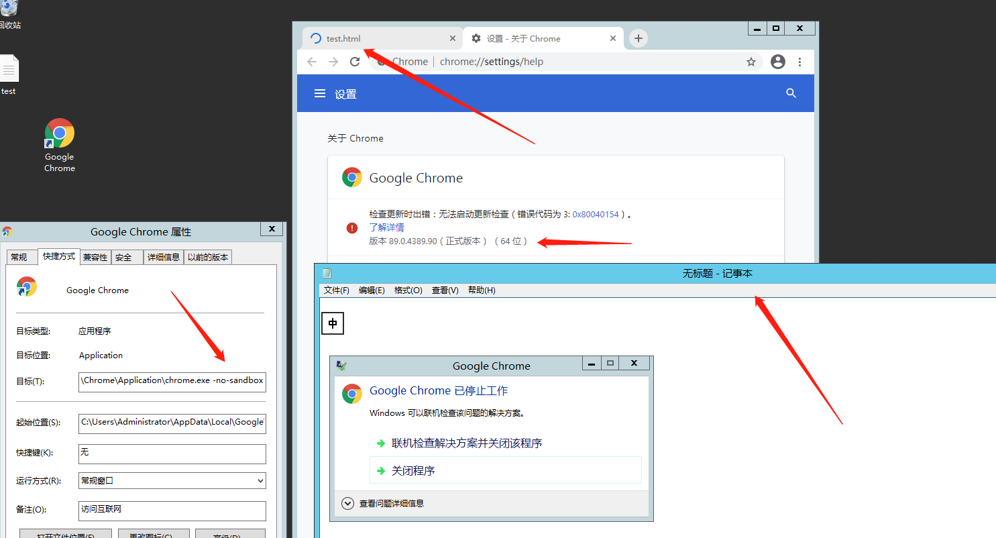The height and width of the screenshot is (538, 996).
Task: Click the 了解详情 link
Action: coord(387,227)
